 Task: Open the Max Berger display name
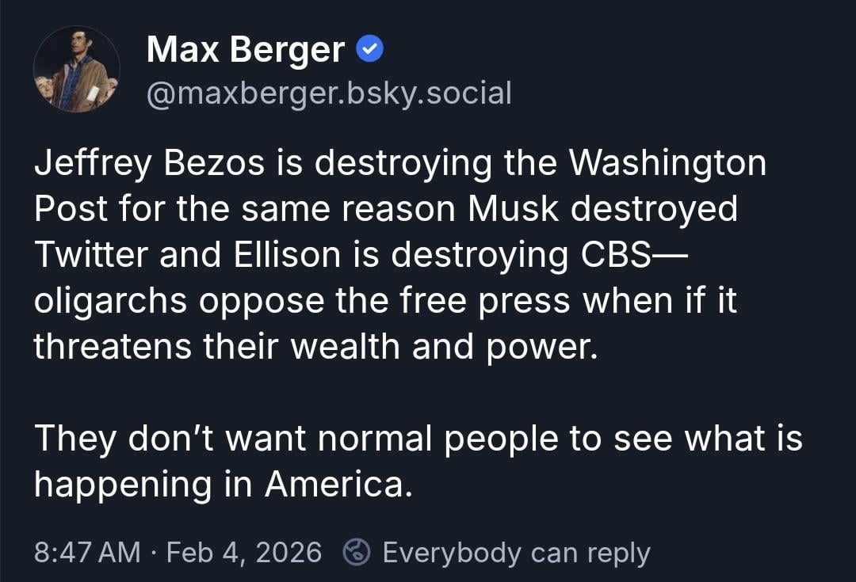[x=246, y=51]
